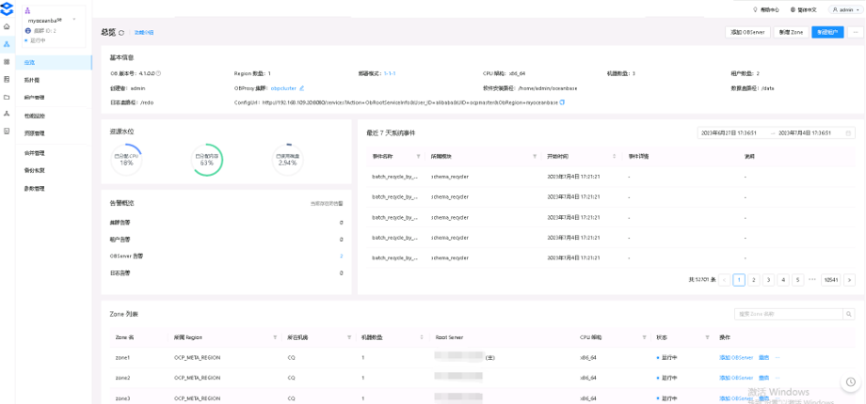Open the folder icon in left rail
The height and width of the screenshot is (404, 866).
coord(7,97)
